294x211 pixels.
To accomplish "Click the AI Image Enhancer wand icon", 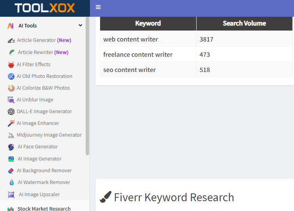I will point(11,123).
